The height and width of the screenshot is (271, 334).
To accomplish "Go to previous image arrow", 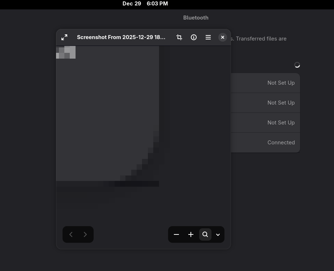I will [x=71, y=234].
